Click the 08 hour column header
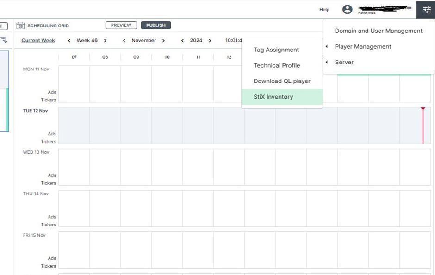435x275 pixels. [x=105, y=57]
